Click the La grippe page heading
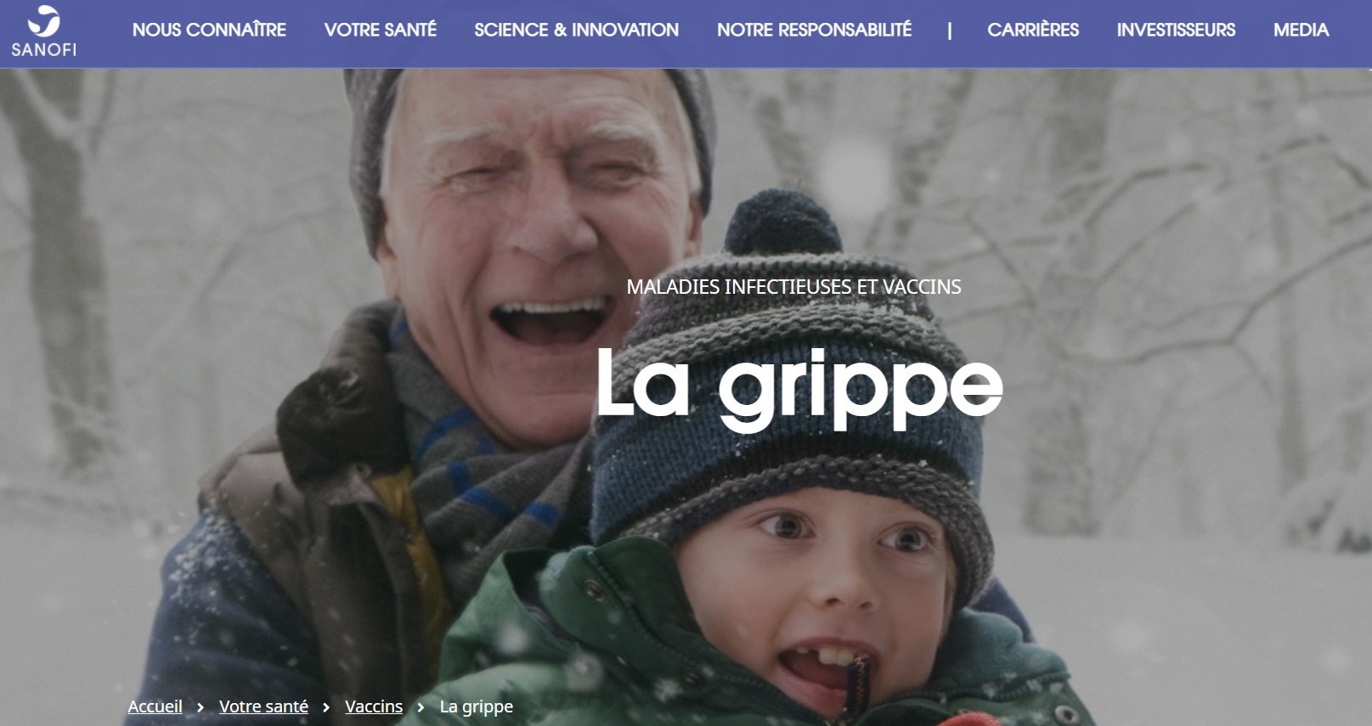 (799, 388)
